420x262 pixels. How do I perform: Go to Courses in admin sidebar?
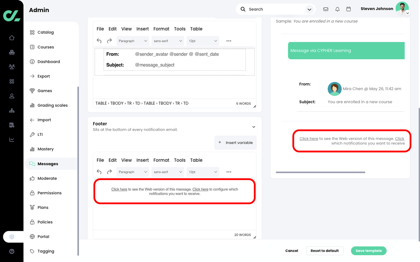[x=46, y=47]
